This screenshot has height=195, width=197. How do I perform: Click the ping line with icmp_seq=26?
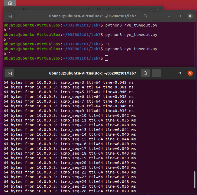coord(70,191)
